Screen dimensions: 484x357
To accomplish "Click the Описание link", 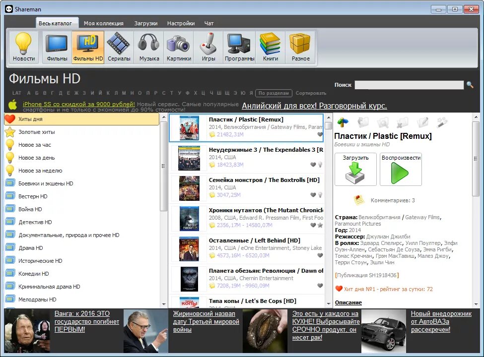I will point(348,303).
